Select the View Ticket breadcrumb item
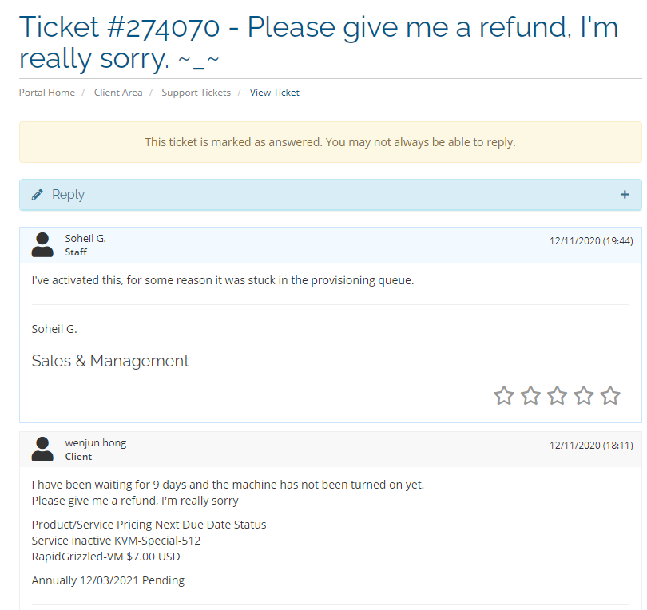The image size is (647, 610). tap(275, 93)
